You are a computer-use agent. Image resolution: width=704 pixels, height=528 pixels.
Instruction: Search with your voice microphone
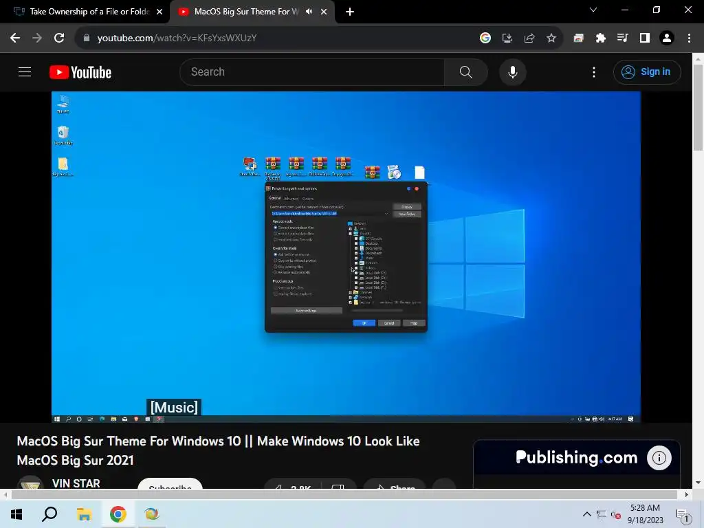tap(513, 71)
